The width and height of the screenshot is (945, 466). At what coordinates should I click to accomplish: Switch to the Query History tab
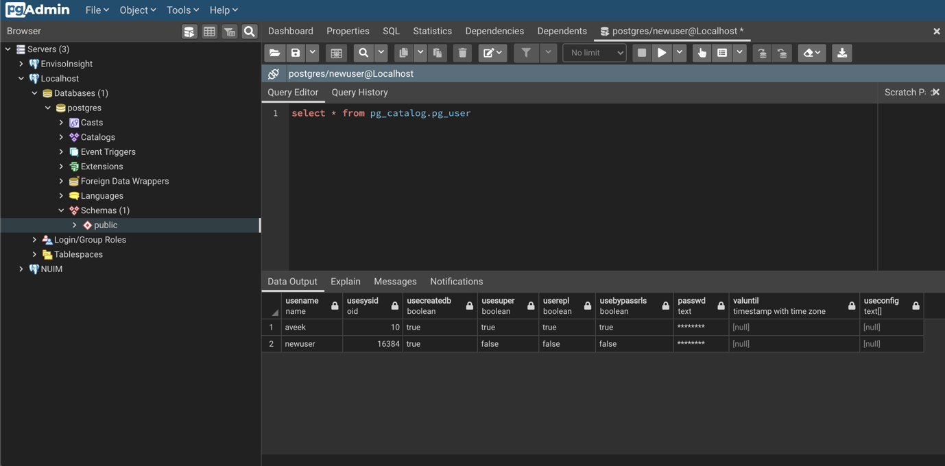point(359,92)
